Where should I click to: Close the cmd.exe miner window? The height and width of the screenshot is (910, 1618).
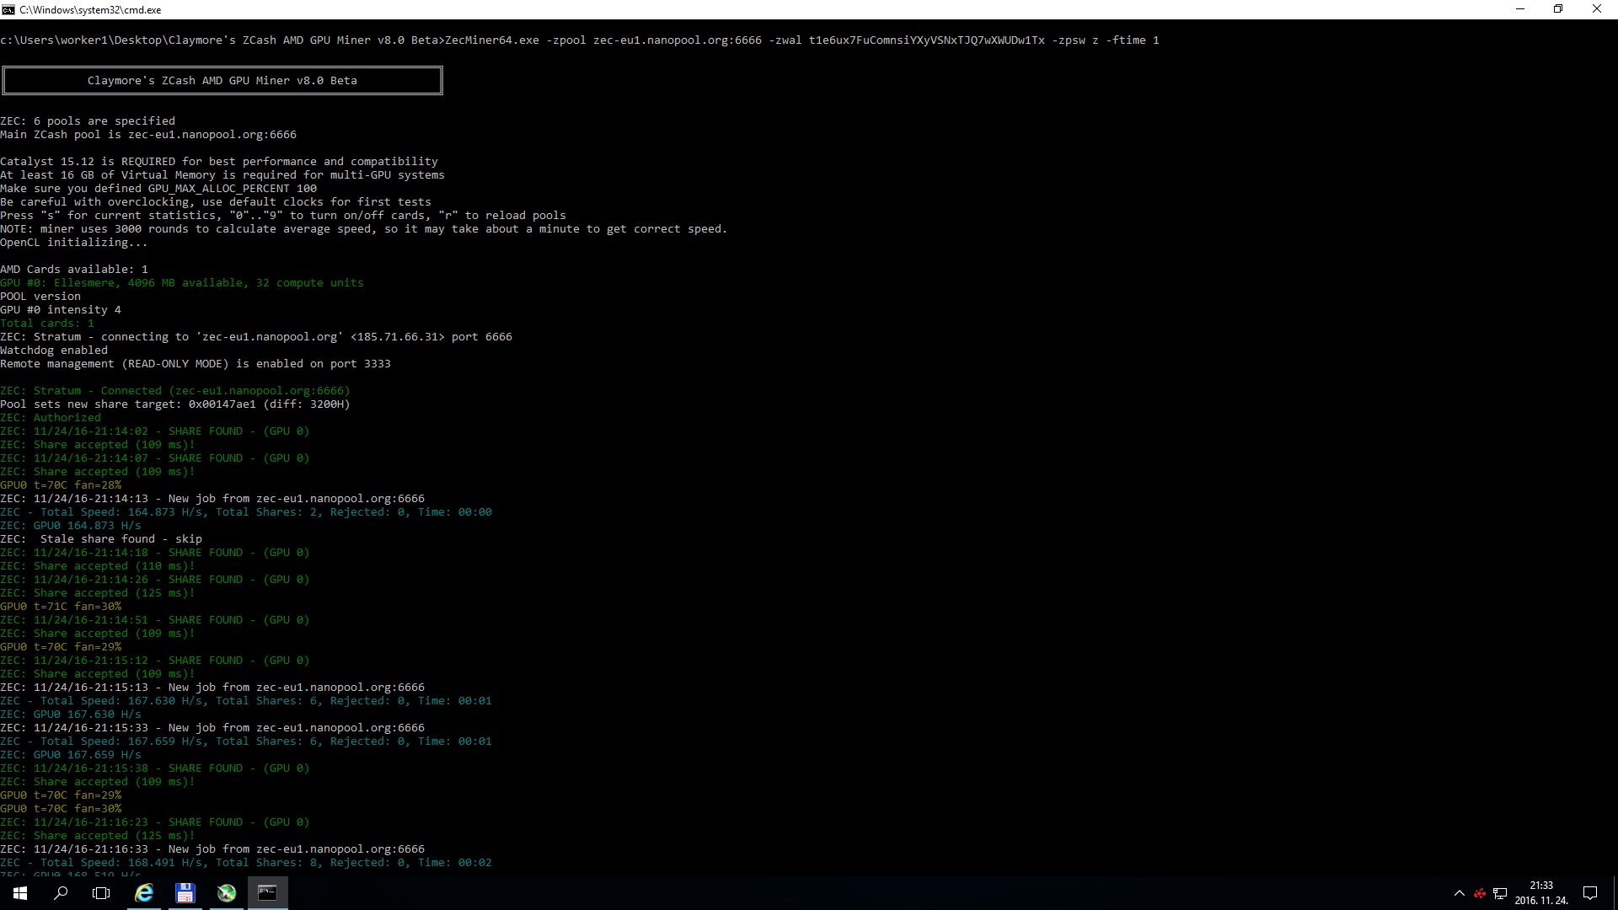tap(1596, 9)
